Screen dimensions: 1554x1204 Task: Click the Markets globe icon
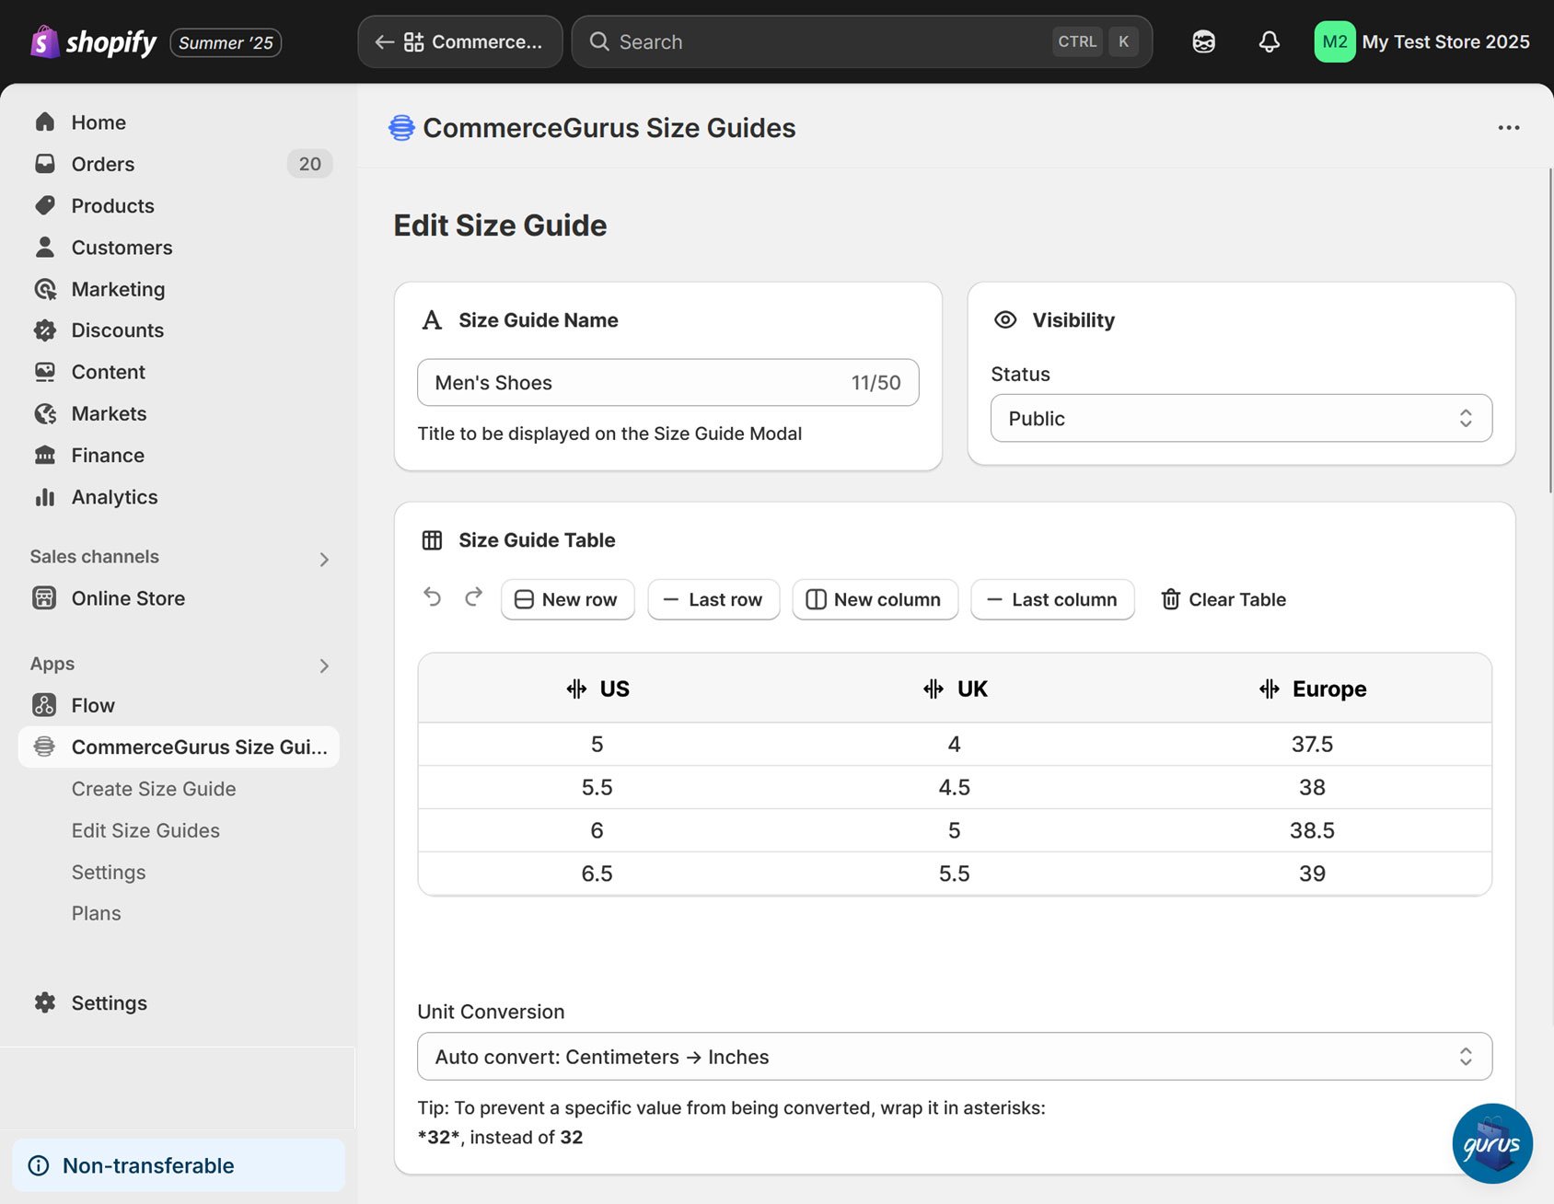(44, 413)
